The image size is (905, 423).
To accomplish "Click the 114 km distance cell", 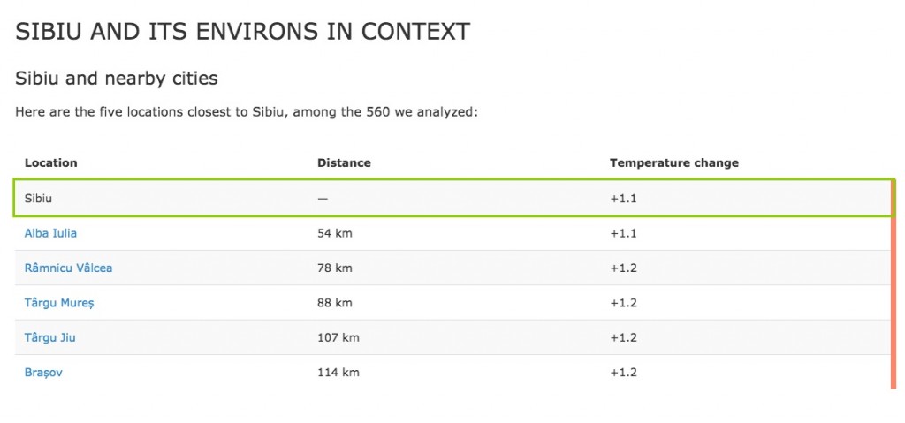I will pos(338,372).
